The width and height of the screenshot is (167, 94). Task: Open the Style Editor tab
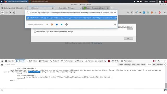(x=32, y=61)
